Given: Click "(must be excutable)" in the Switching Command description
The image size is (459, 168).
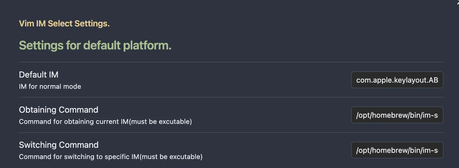Looking at the screenshot, I should coord(171,157).
